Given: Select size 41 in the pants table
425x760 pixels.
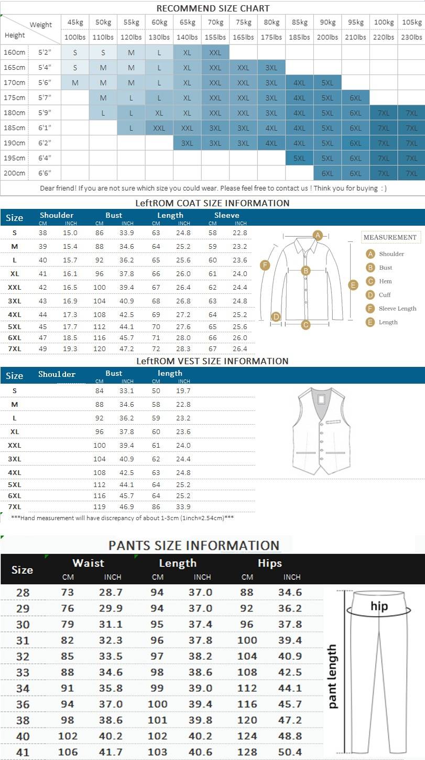Looking at the screenshot, I should (23, 753).
